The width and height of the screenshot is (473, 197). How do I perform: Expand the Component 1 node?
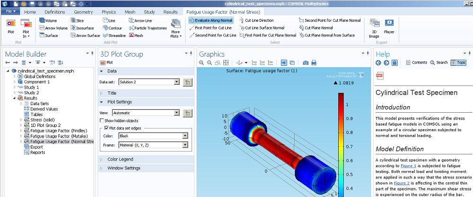click(x=15, y=82)
